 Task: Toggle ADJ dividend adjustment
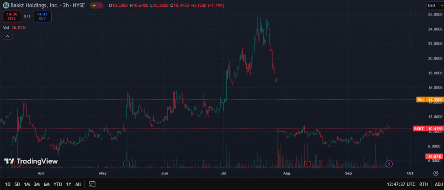pyautogui.click(x=438, y=184)
